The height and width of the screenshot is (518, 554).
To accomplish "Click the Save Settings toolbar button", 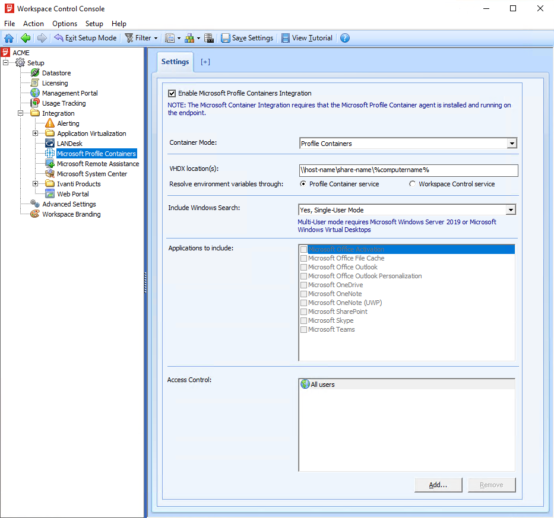I will [x=247, y=37].
